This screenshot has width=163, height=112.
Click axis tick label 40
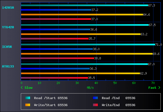tap(96, 83)
